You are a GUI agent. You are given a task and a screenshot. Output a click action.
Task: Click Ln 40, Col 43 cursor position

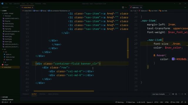coord(141,102)
